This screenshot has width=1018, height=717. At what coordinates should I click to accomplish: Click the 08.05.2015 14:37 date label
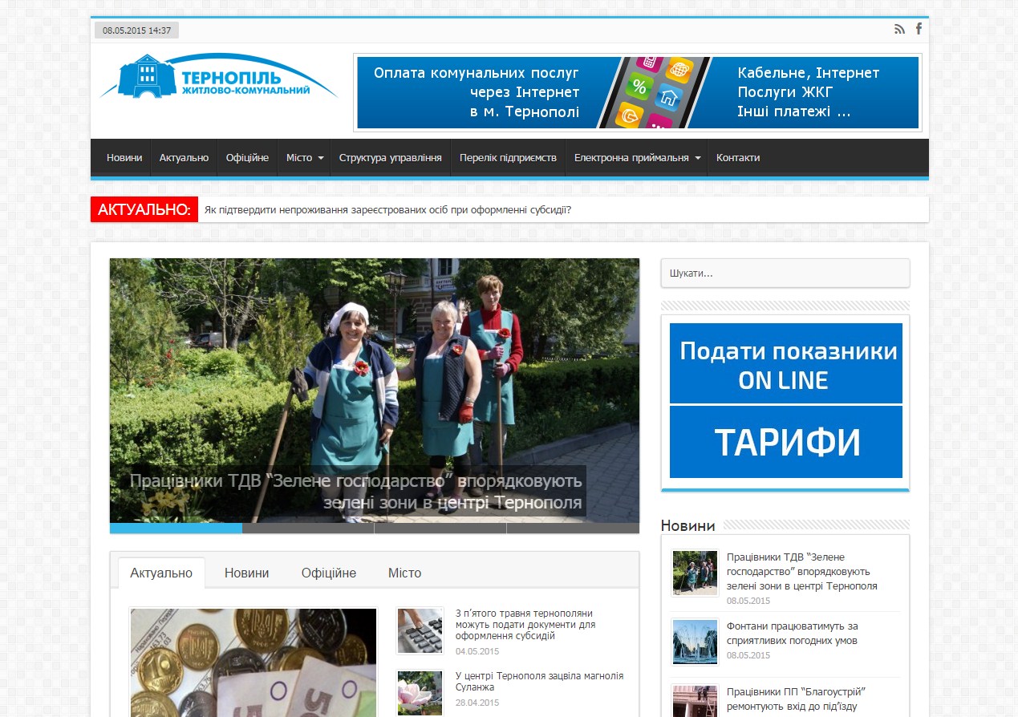tap(137, 30)
